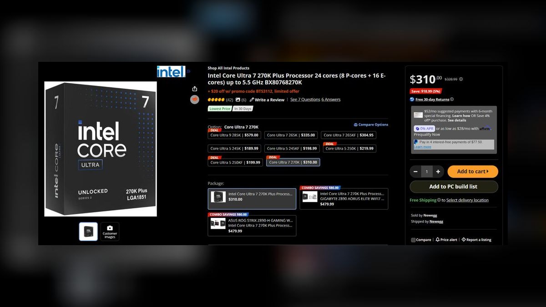Click See details link

(457, 121)
